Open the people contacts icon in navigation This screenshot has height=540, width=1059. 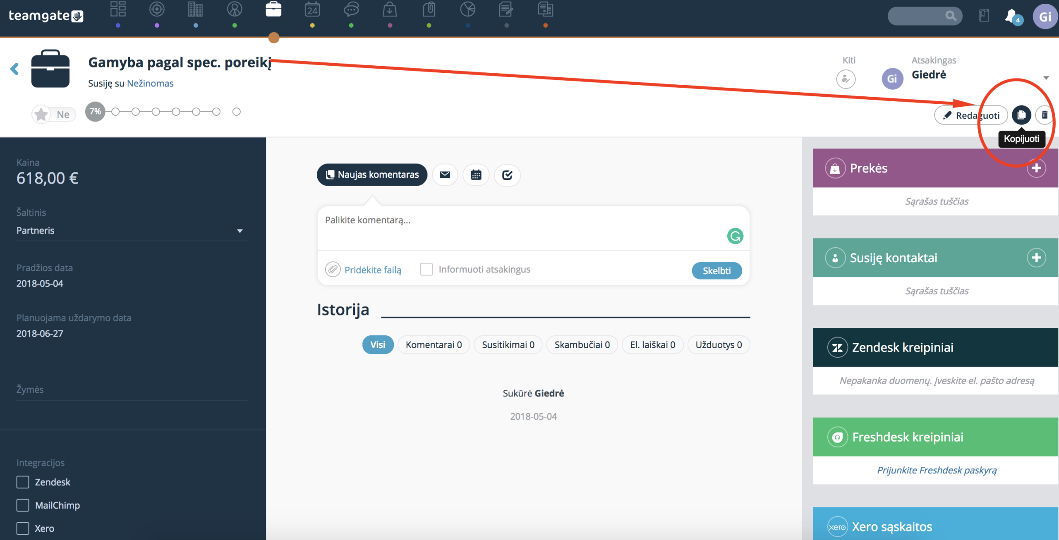(x=235, y=9)
